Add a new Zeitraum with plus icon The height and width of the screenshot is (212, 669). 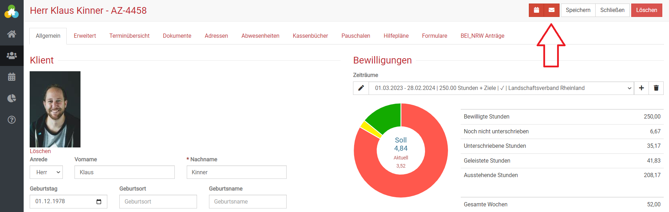641,88
